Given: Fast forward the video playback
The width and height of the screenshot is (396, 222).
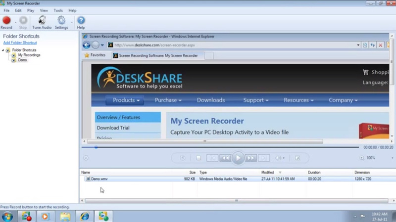Looking at the screenshot, I should click(x=251, y=158).
